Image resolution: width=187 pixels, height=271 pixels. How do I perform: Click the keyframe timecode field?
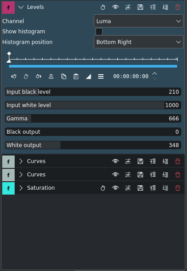coord(131,76)
